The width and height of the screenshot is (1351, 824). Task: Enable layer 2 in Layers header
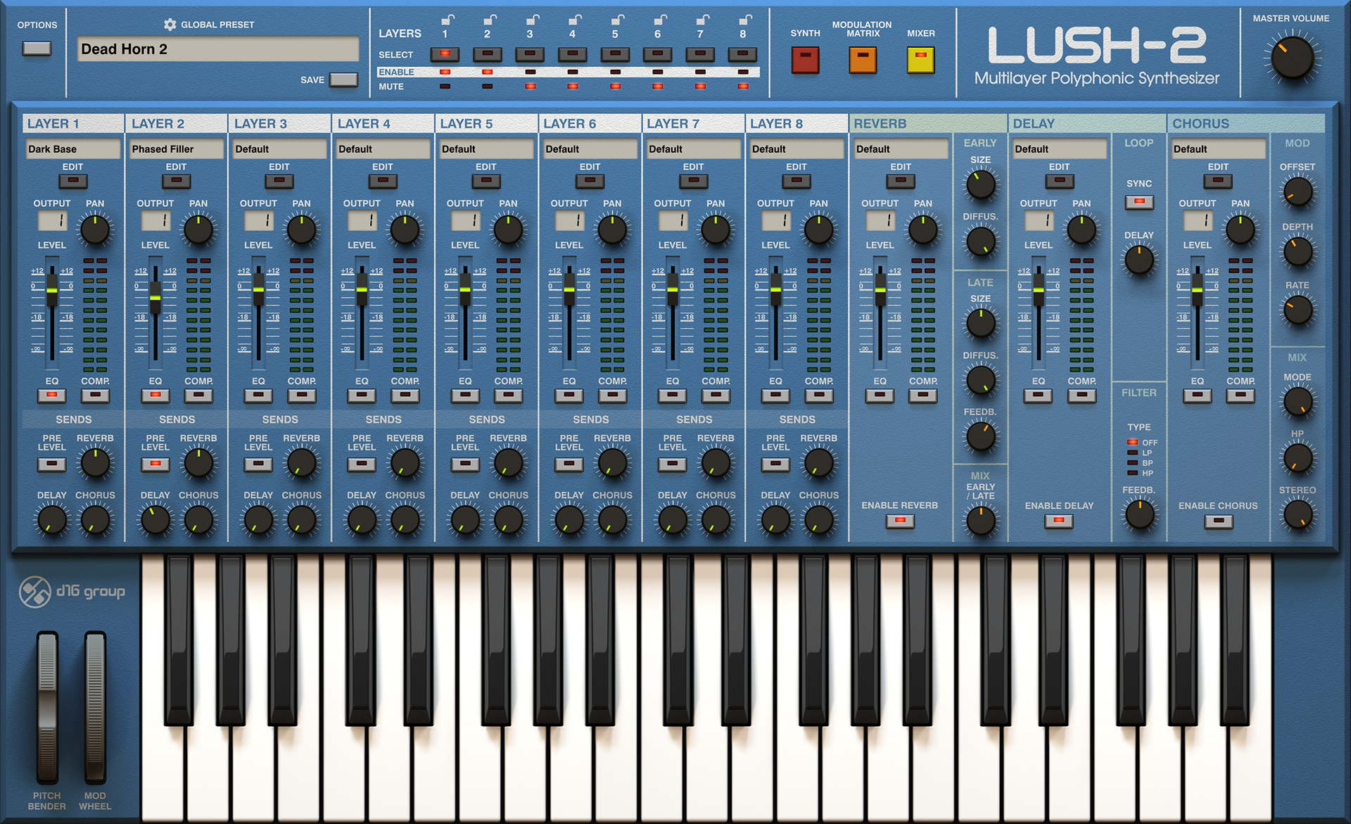point(487,72)
